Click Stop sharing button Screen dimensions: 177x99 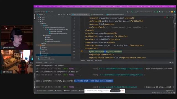pyautogui.click(x=115, y=91)
